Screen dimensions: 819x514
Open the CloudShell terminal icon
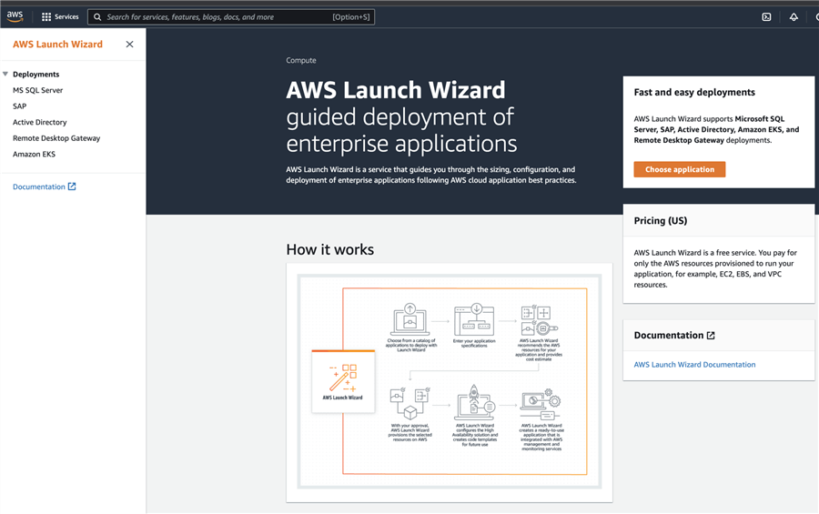pyautogui.click(x=766, y=16)
